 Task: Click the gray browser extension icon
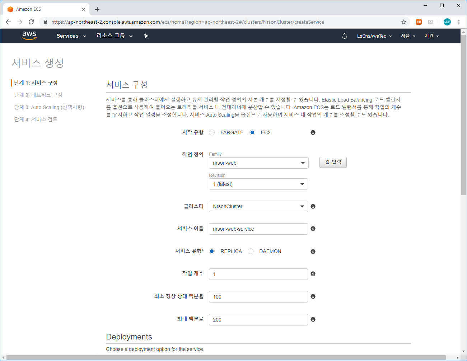coord(430,22)
